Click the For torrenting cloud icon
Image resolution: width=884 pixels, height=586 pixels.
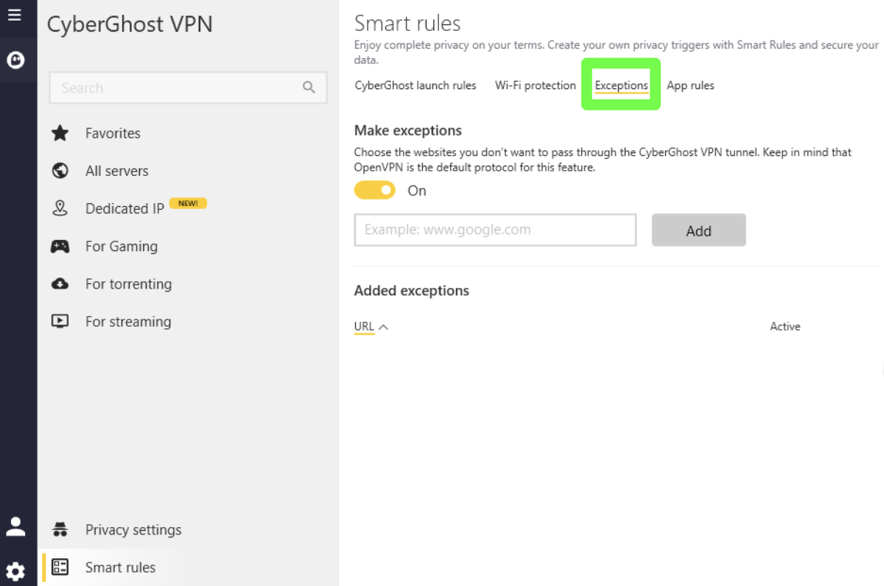click(x=60, y=283)
